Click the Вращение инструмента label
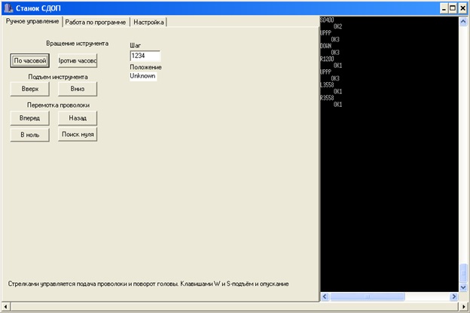Screen dimensions: 470x313 pyautogui.click(x=78, y=44)
